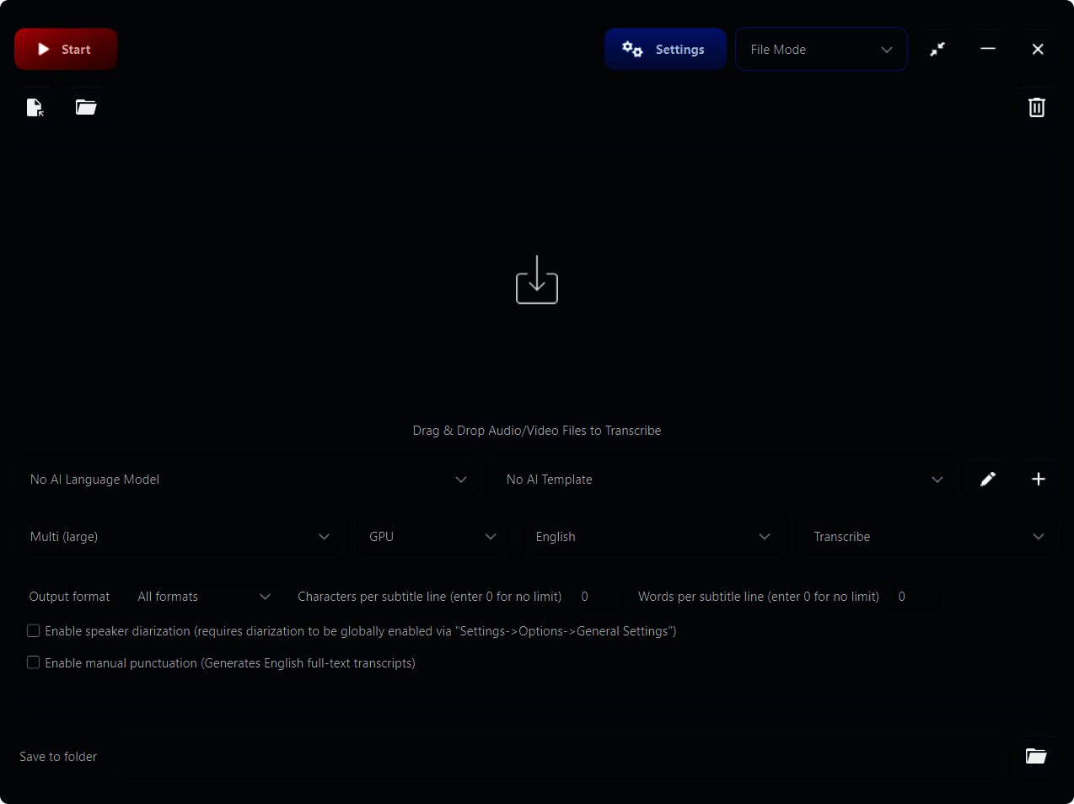Enable speaker diarization checkbox
The height and width of the screenshot is (804, 1074).
click(x=34, y=631)
